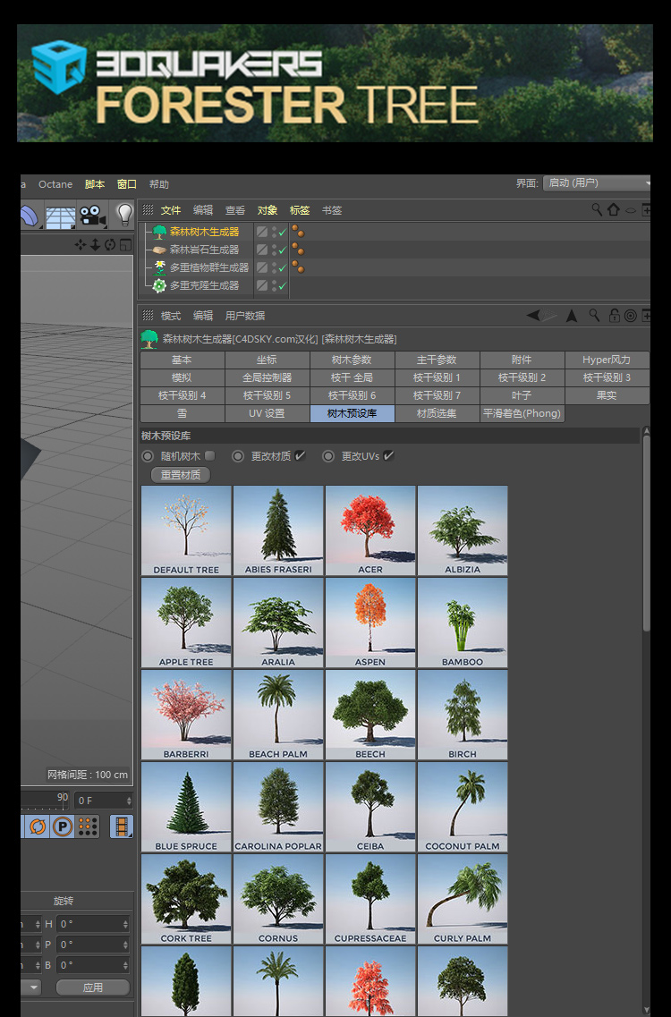Click the orange tag on 多重植物群生成器 row
Image resolution: width=671 pixels, height=1017 pixels.
click(x=298, y=267)
